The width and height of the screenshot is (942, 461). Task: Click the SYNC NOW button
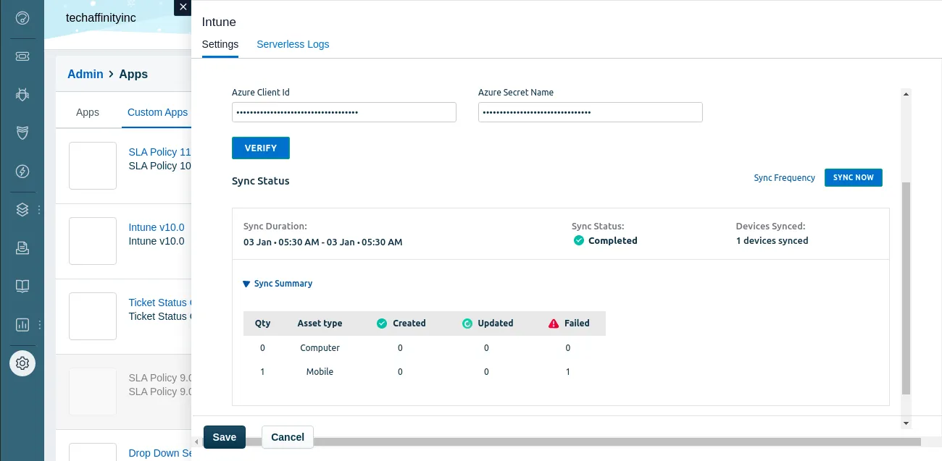pos(854,177)
